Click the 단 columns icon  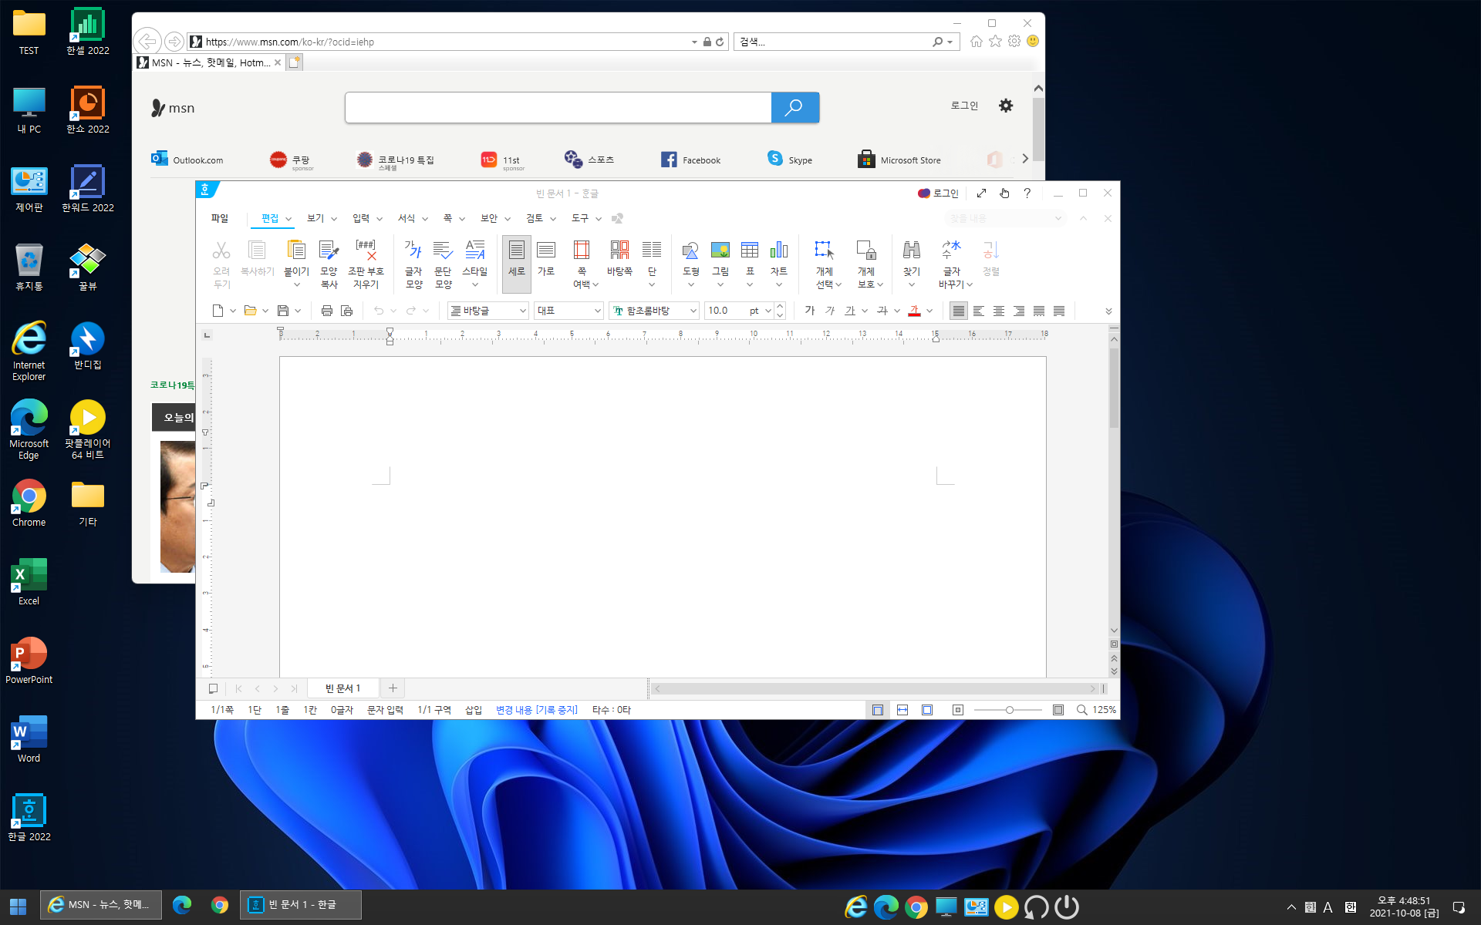[x=652, y=250]
